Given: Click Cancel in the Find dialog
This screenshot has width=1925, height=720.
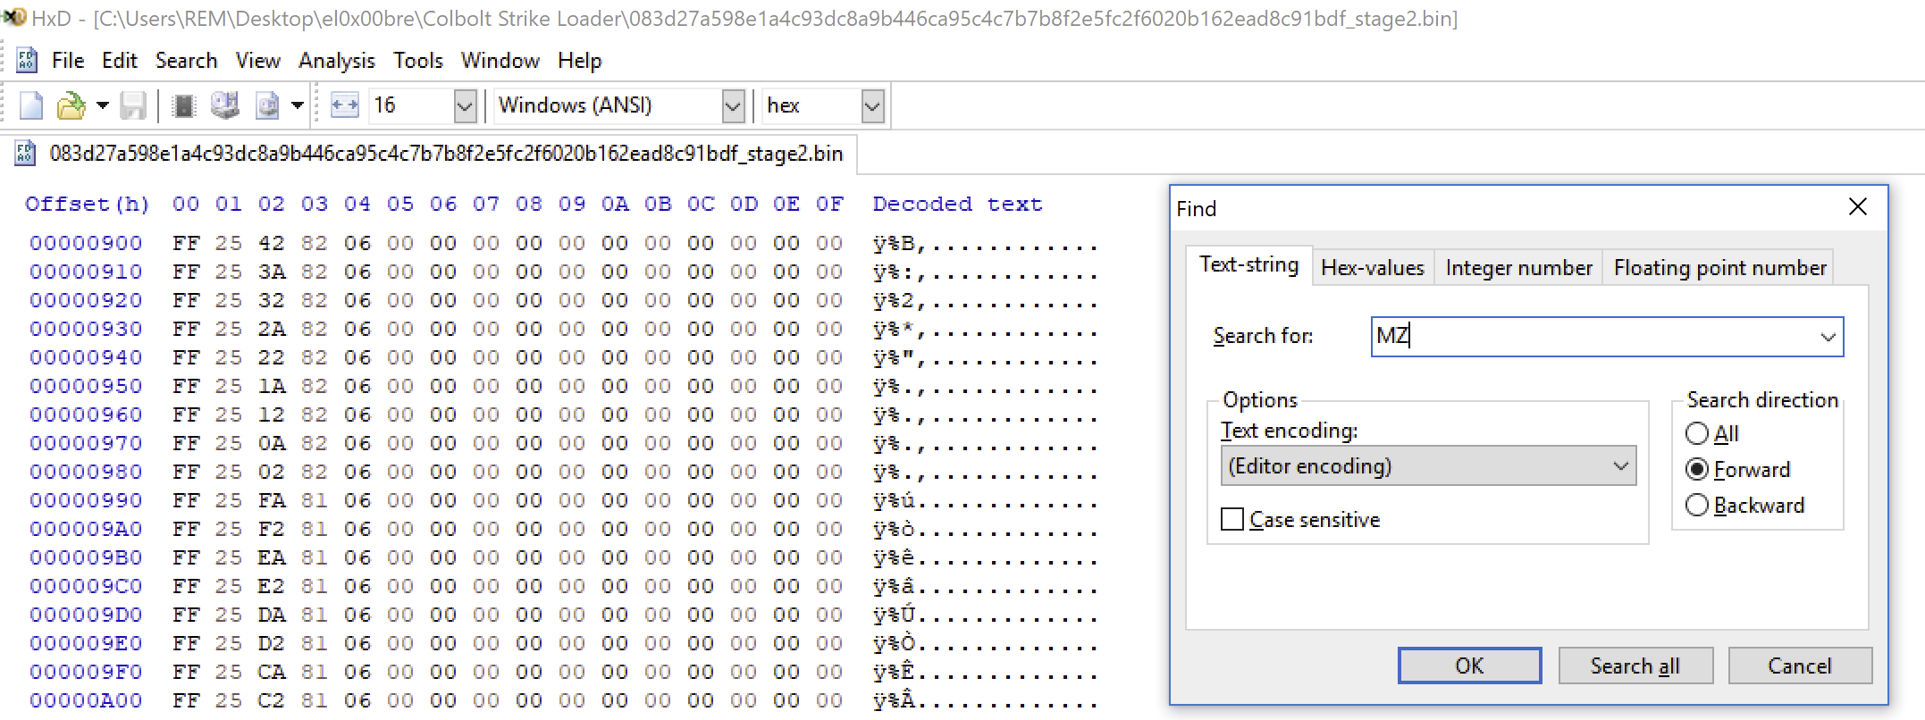Looking at the screenshot, I should [x=1799, y=666].
